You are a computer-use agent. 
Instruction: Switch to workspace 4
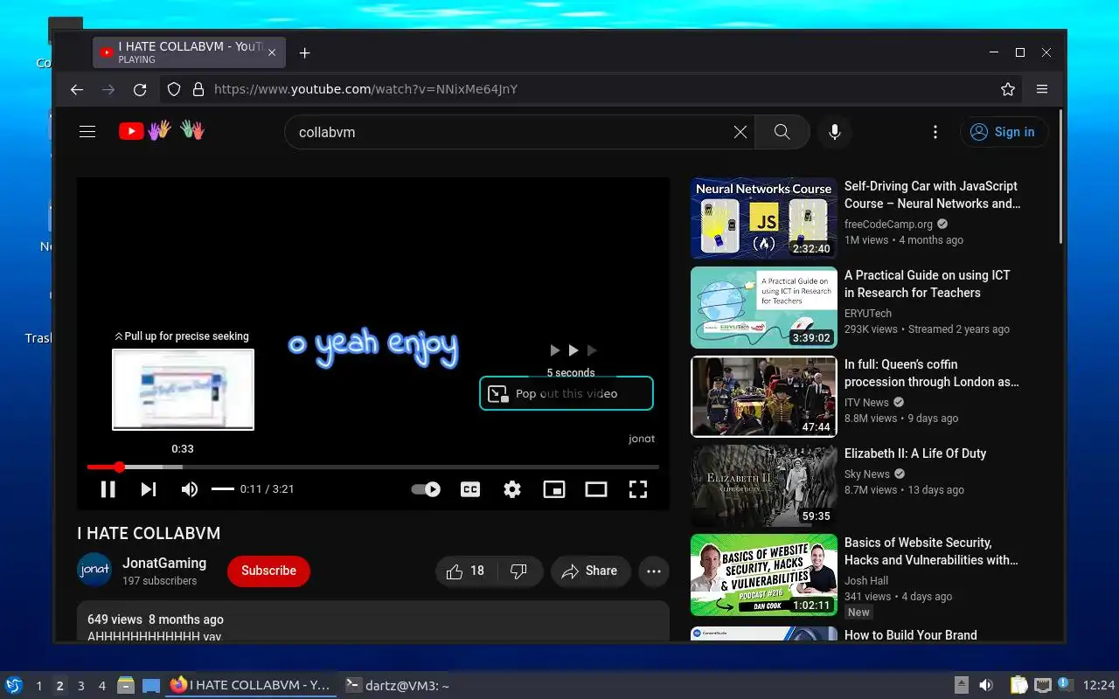point(102,686)
